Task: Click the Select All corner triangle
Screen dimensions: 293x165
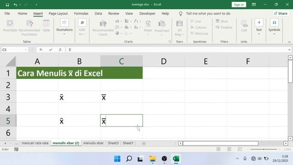Action: (x=11, y=61)
